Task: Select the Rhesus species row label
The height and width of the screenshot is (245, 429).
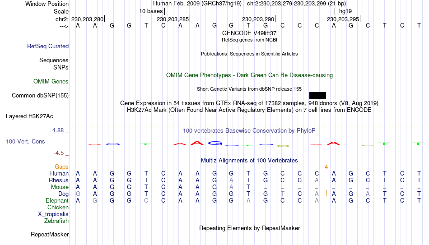Action: pyautogui.click(x=59, y=180)
